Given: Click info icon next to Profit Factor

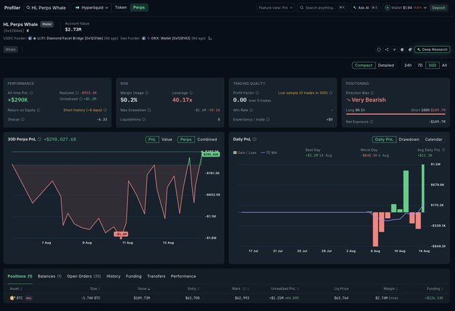Looking at the screenshot, I should 257,93.
